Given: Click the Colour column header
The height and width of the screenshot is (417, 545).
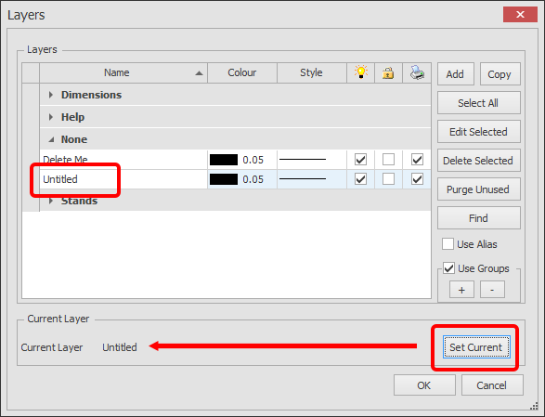Looking at the screenshot, I should point(242,72).
